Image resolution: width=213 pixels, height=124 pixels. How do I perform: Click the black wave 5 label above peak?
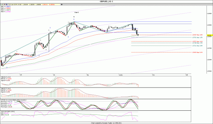pos(74,17)
